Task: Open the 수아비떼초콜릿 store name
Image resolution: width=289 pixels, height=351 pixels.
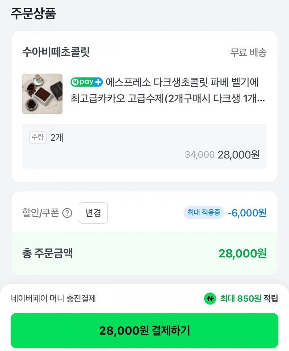Action: pyautogui.click(x=56, y=52)
